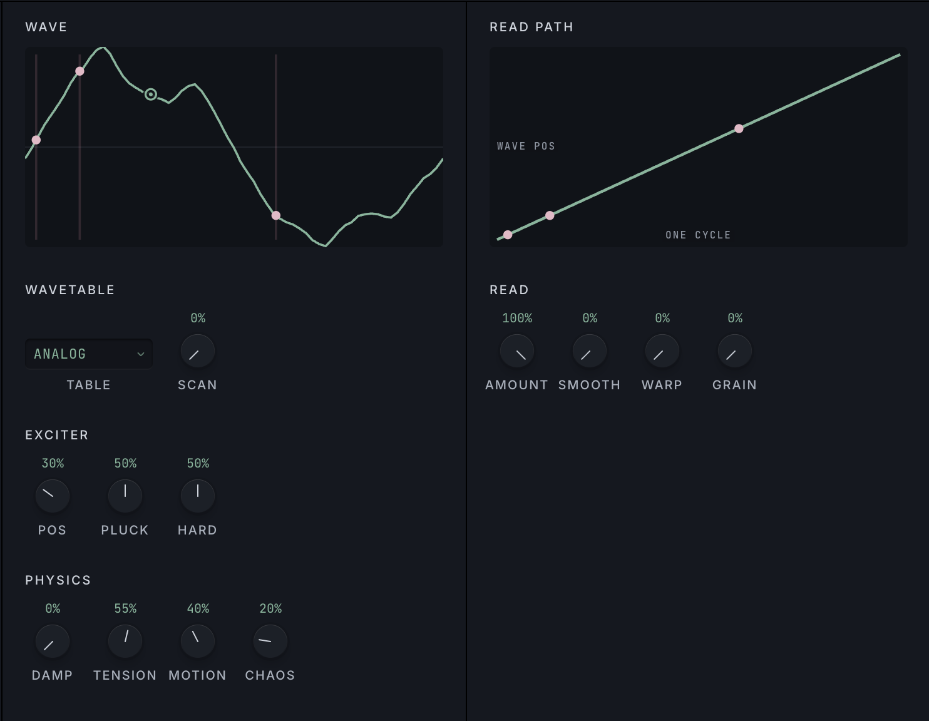Click the HARD knob
Screen dimensions: 929x721
[198, 496]
